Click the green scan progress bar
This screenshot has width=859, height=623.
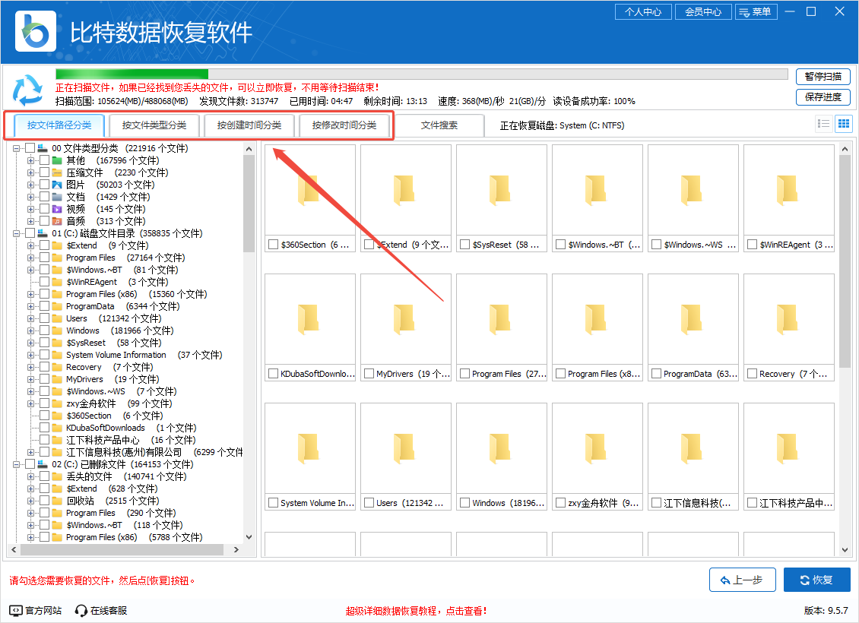coord(132,74)
